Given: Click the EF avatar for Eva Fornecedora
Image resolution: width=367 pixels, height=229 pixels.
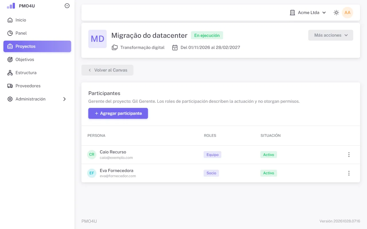Looking at the screenshot, I should (x=92, y=173).
